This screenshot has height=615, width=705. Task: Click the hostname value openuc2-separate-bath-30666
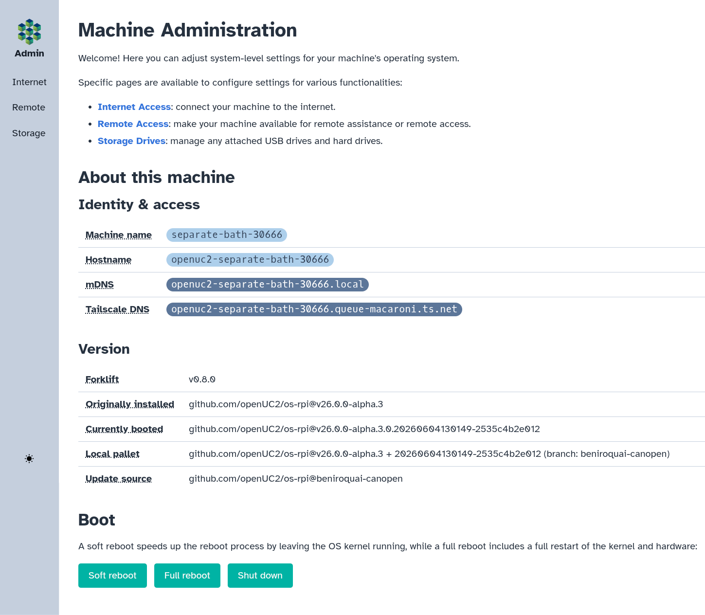tap(250, 260)
